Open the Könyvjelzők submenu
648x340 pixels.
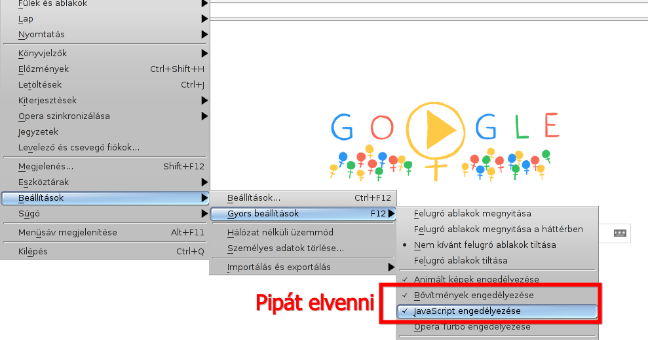click(x=105, y=53)
